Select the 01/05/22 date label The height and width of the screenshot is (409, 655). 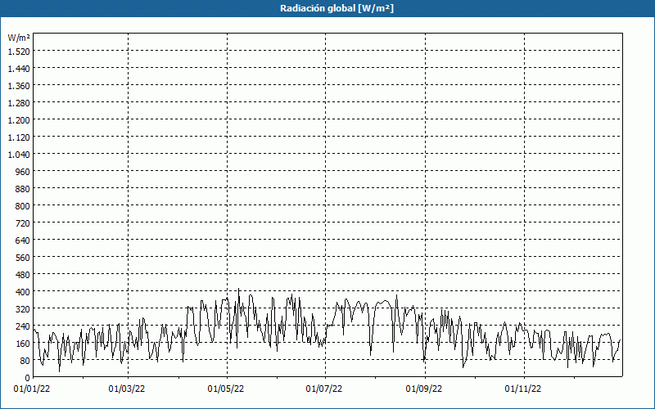pos(226,389)
